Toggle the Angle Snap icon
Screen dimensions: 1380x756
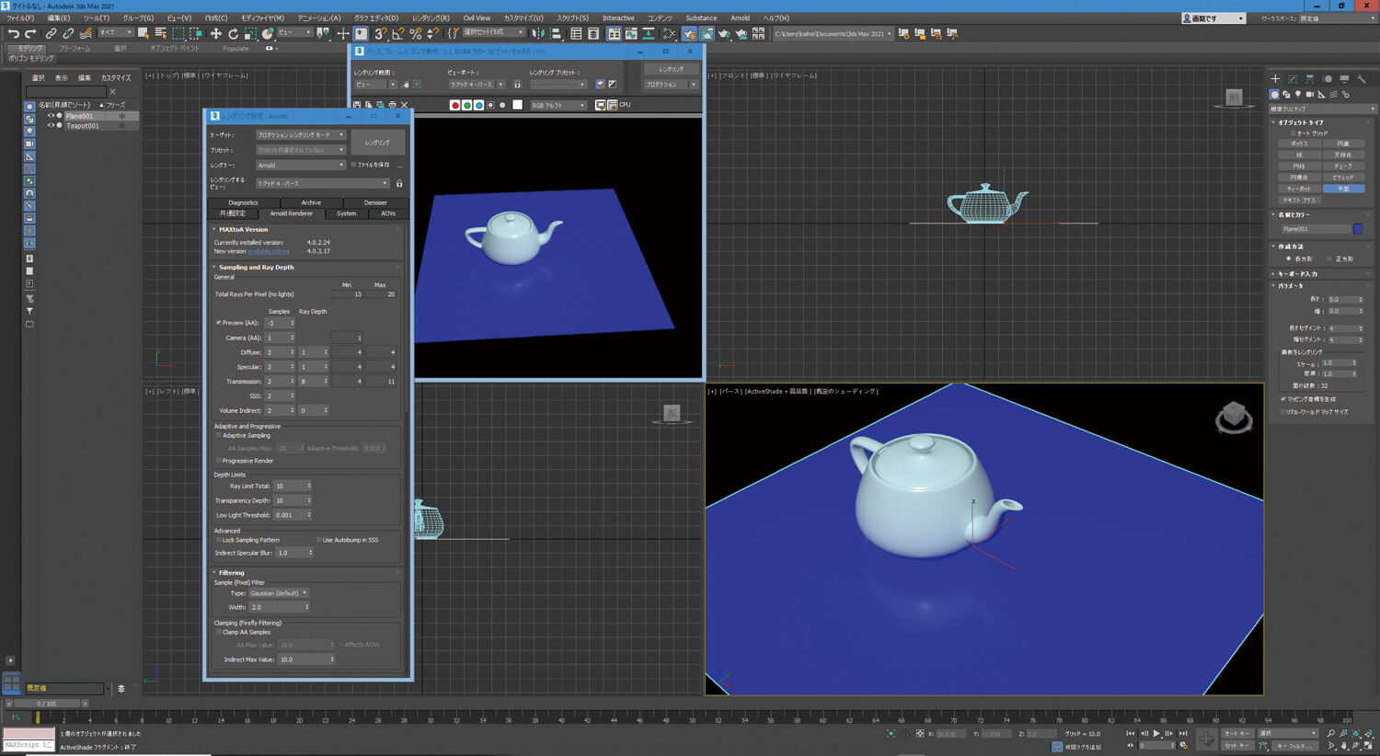click(397, 34)
